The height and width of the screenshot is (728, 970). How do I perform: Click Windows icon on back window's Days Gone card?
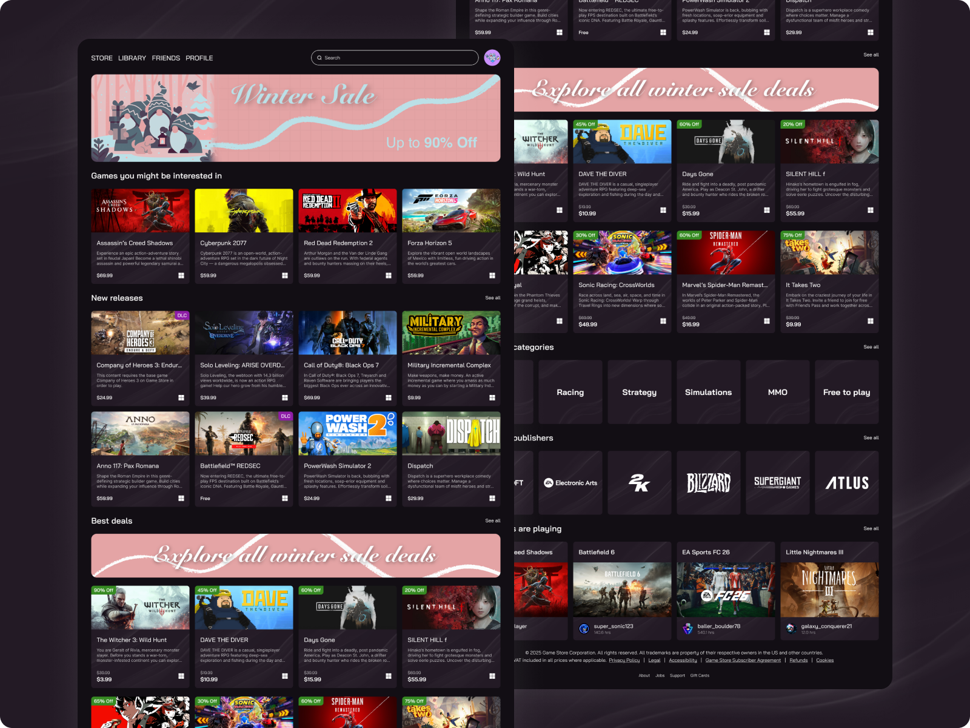(767, 210)
